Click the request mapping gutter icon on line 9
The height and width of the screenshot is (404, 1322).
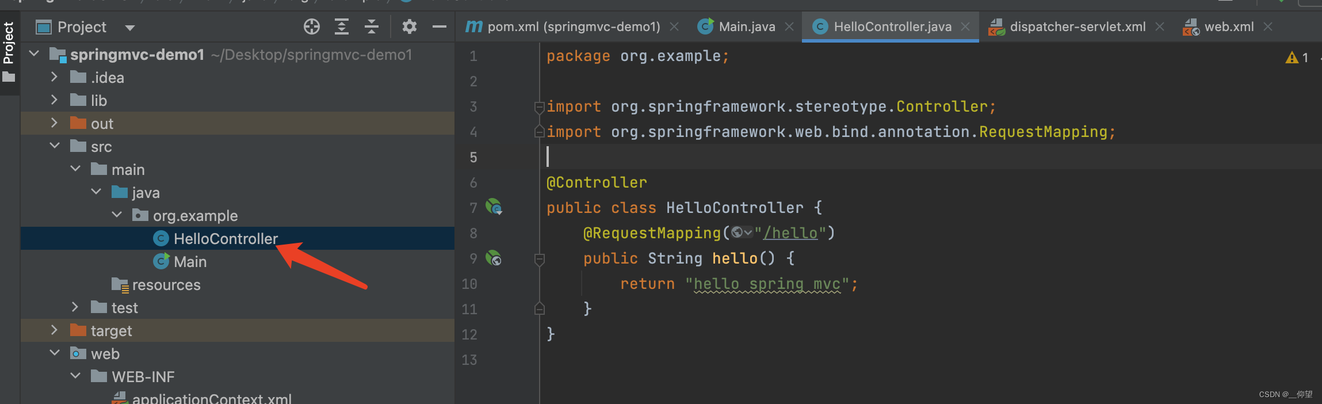(x=494, y=257)
